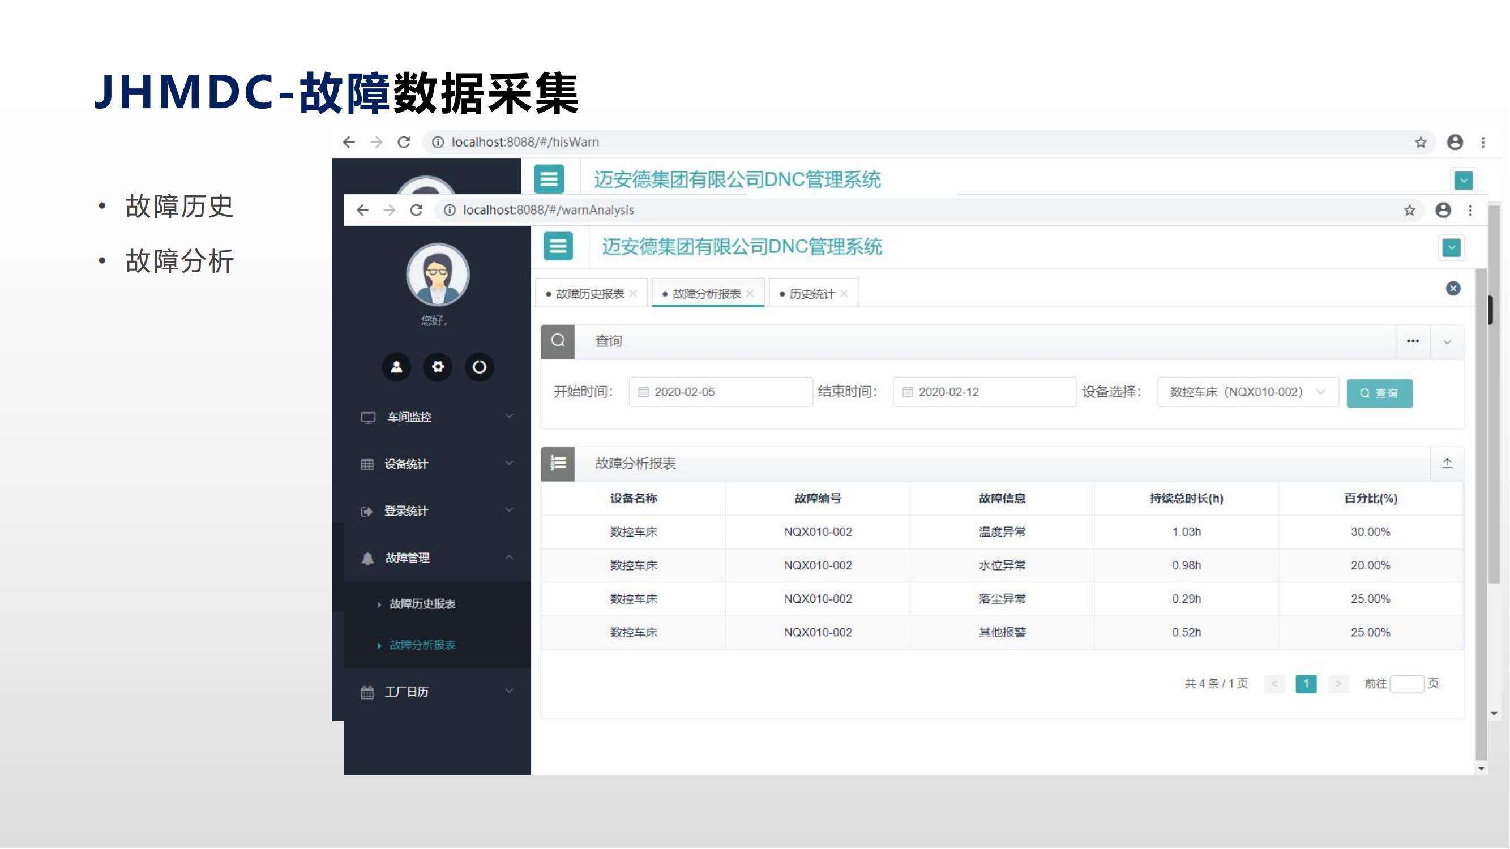Click the teal 查询 search button
This screenshot has height=849, width=1510.
(x=1379, y=393)
